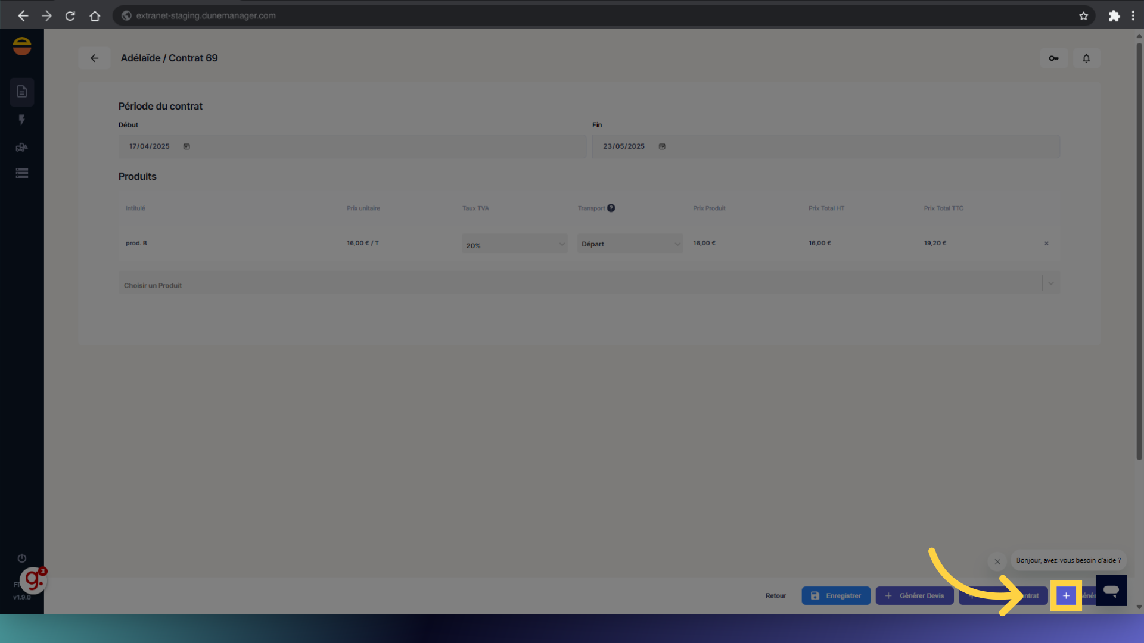This screenshot has width=1144, height=643.
Task: Open the chat support widget
Action: (1111, 590)
